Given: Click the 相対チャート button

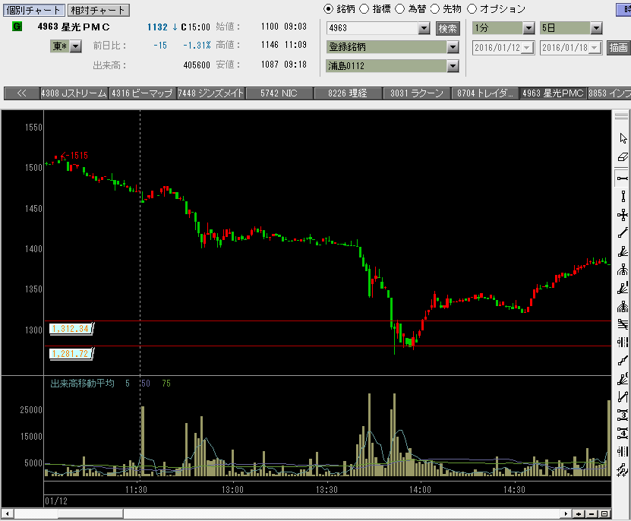Looking at the screenshot, I should (x=98, y=10).
